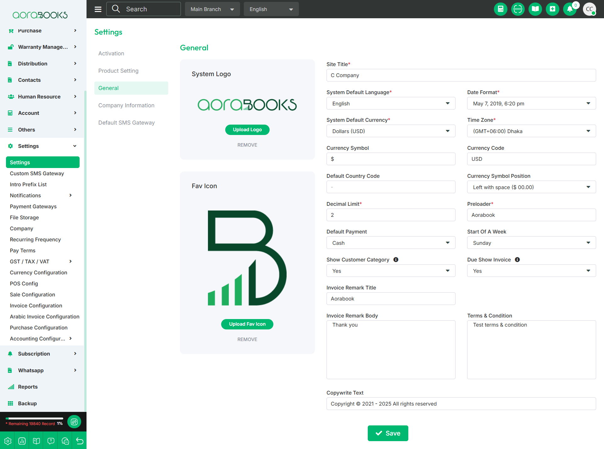The width and height of the screenshot is (604, 449).
Task: Open Currency Configuration menu item
Action: click(38, 272)
